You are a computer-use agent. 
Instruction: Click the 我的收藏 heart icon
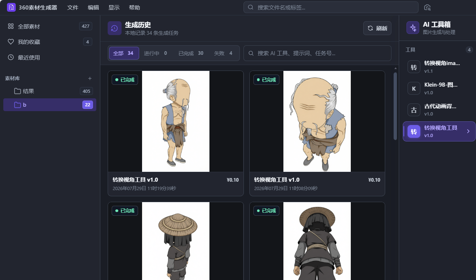point(11,42)
